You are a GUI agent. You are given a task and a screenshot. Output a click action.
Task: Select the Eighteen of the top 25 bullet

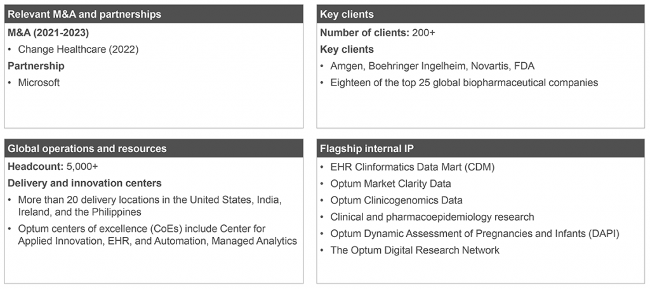(x=464, y=82)
